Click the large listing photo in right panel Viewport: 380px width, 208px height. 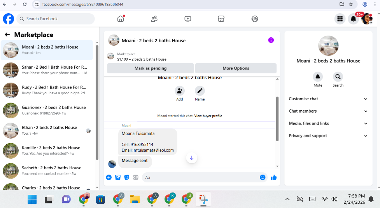click(328, 46)
